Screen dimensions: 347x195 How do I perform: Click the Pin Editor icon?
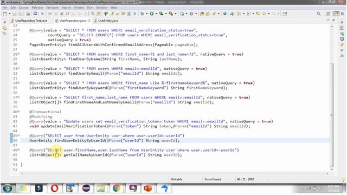pos(285,14)
